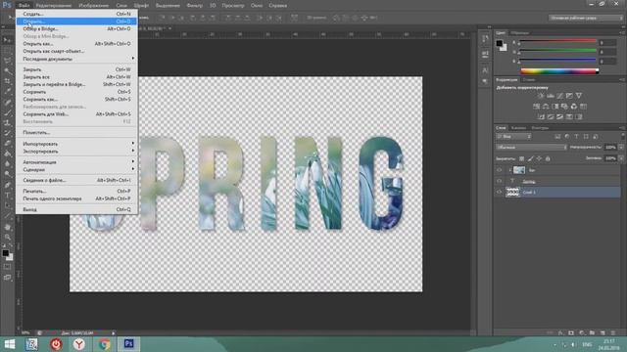The image size is (627, 352).
Task: Toggle lock position icon
Action: (539, 158)
